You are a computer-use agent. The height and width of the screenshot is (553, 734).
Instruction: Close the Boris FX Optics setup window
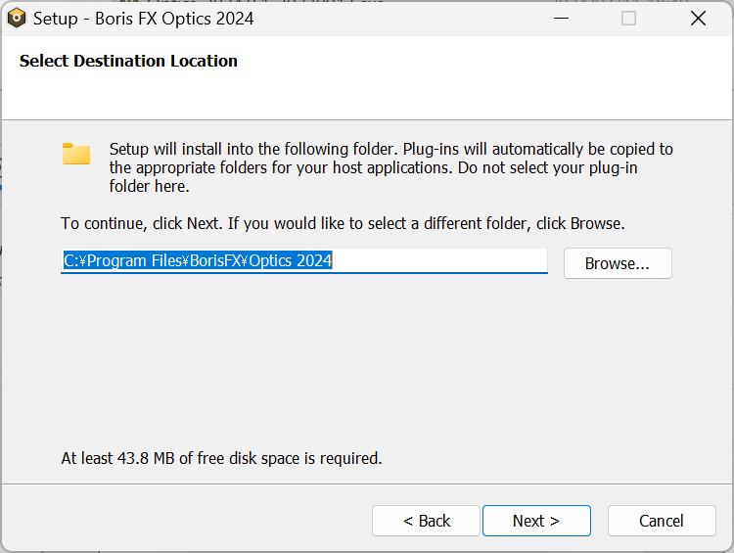pyautogui.click(x=698, y=19)
